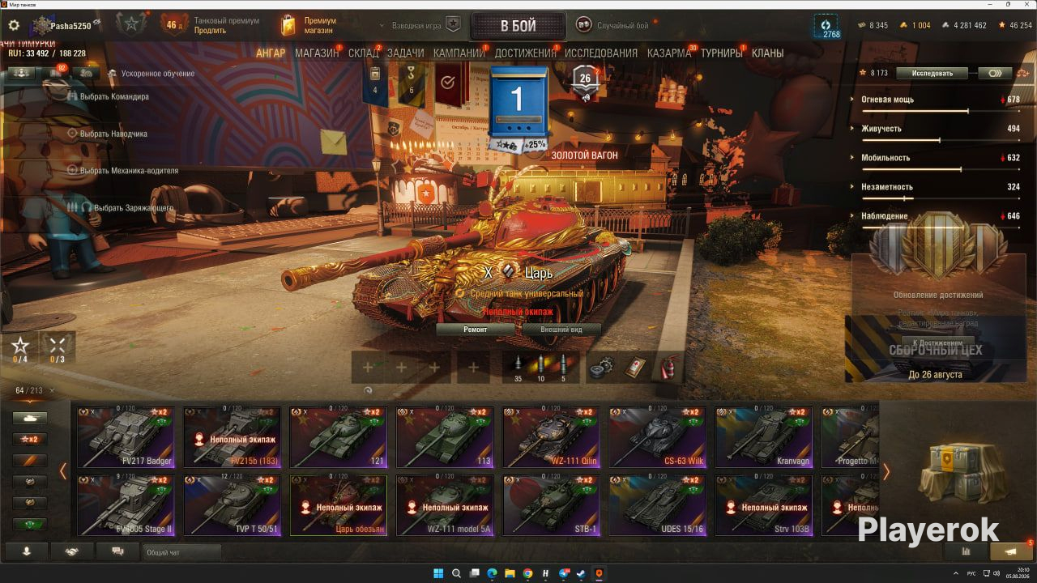Open the ИССЛЕДОВАНИЯ tab
The image size is (1037, 583).
tap(601, 53)
